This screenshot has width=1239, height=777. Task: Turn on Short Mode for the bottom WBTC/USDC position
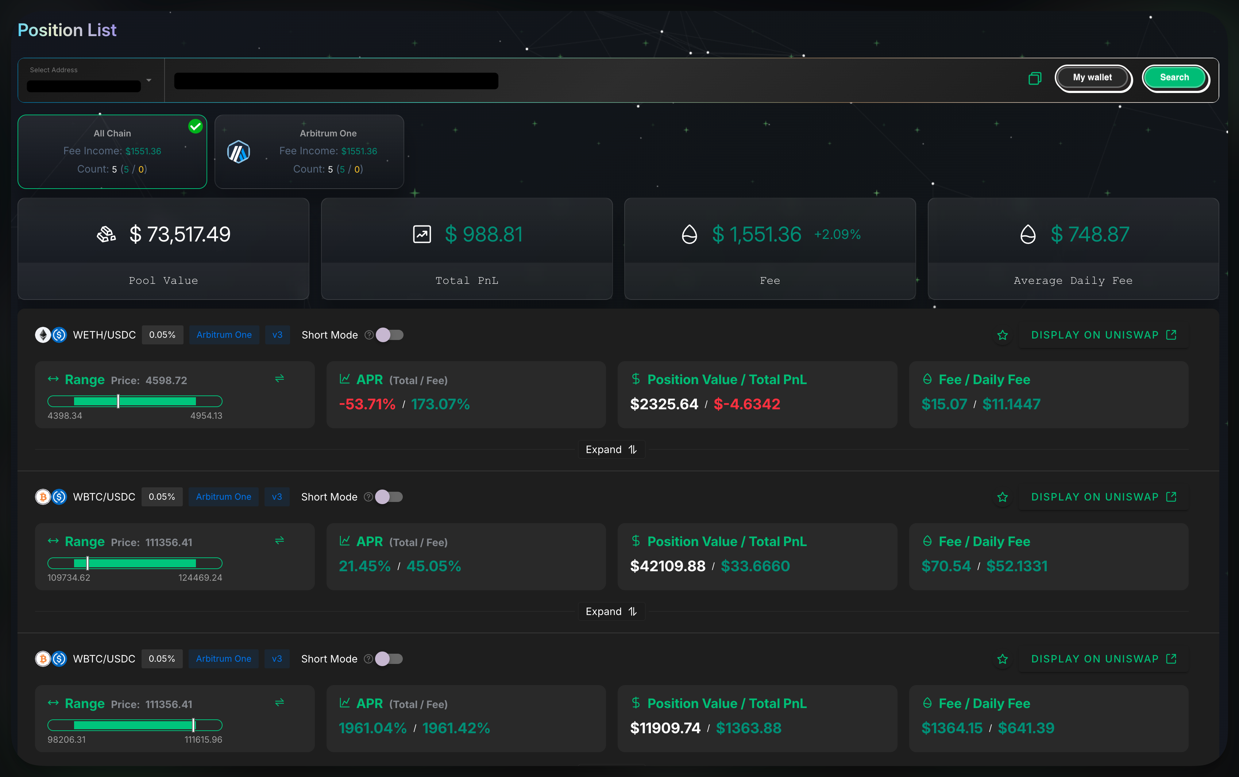coord(389,658)
